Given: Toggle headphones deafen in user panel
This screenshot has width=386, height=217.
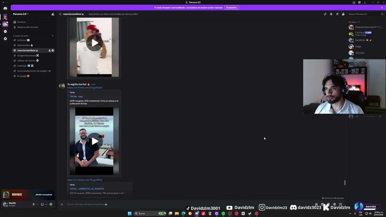Looking at the screenshot, I should (42, 204).
